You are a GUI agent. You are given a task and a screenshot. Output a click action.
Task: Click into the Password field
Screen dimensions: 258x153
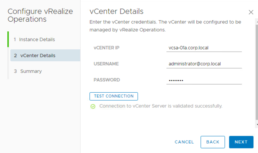pyautogui.click(x=204, y=80)
